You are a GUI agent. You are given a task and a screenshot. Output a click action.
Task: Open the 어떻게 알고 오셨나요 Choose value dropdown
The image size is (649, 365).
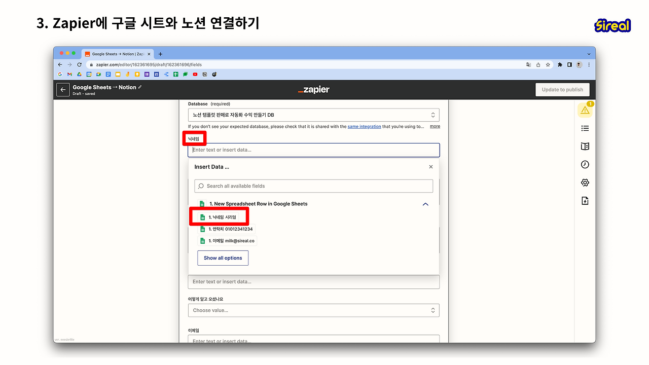[x=313, y=310]
